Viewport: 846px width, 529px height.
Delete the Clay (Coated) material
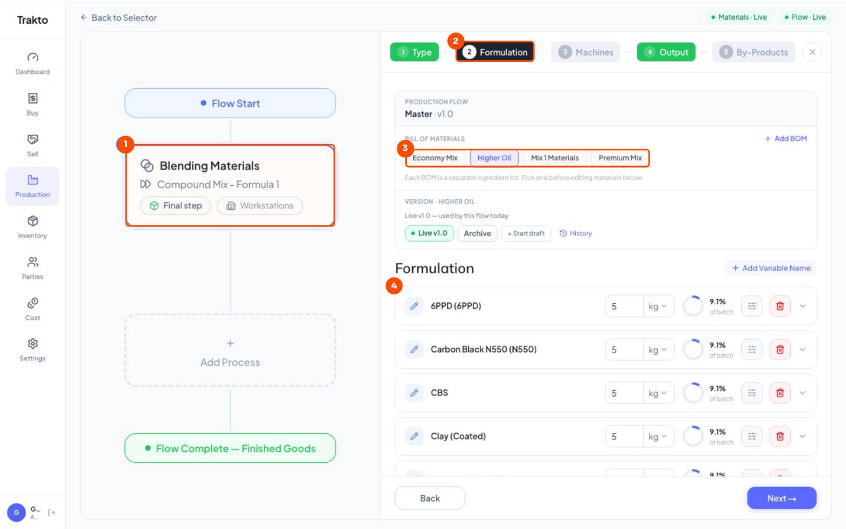point(780,436)
